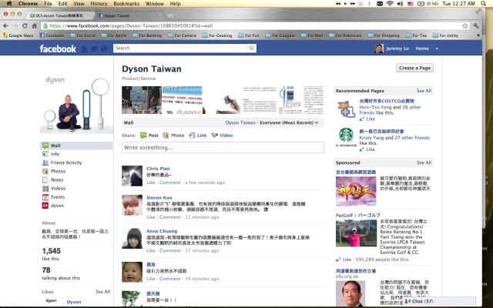The height and width of the screenshot is (308, 493).
Task: Open notifications globe icon
Action: [104, 49]
